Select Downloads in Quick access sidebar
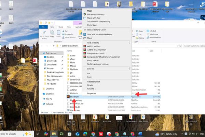 pos(52,61)
